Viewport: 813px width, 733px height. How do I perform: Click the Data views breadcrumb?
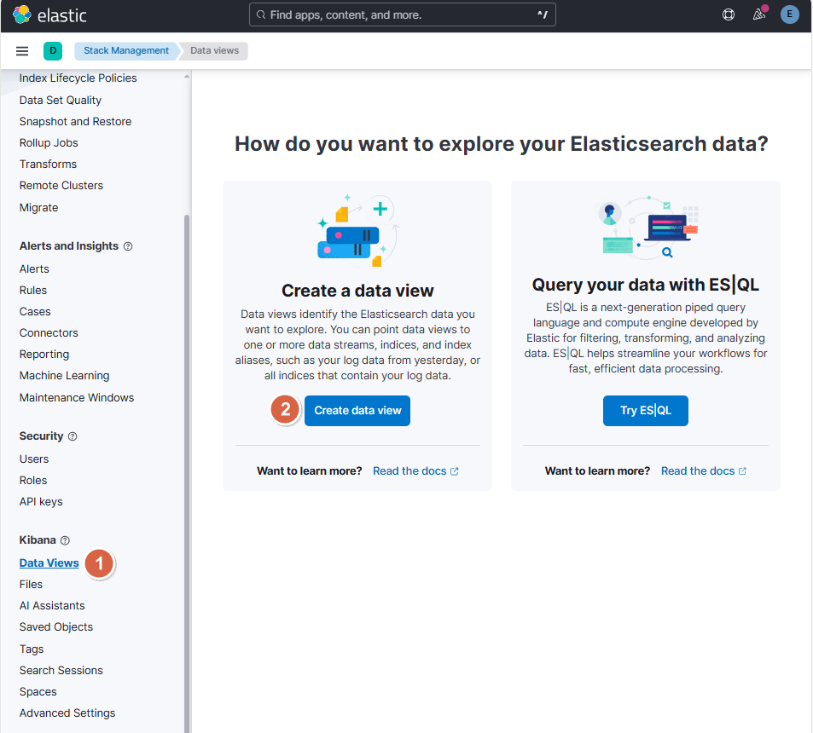click(x=215, y=51)
